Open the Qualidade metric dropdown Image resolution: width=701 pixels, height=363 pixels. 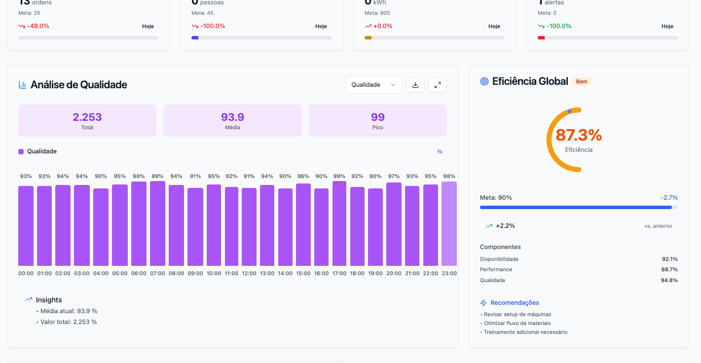373,85
